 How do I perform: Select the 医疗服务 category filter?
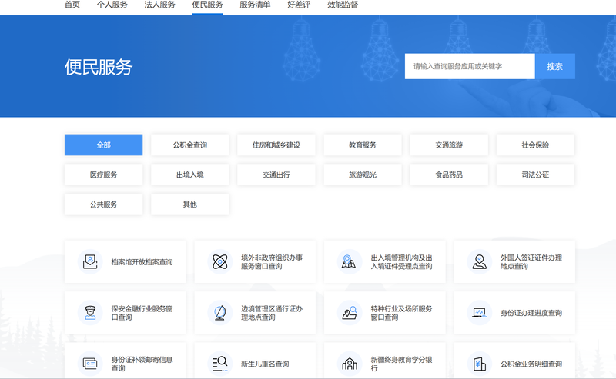[103, 175]
